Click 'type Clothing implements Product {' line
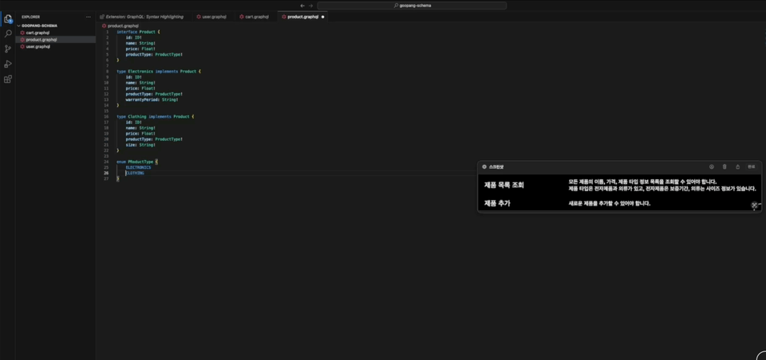 click(x=156, y=116)
